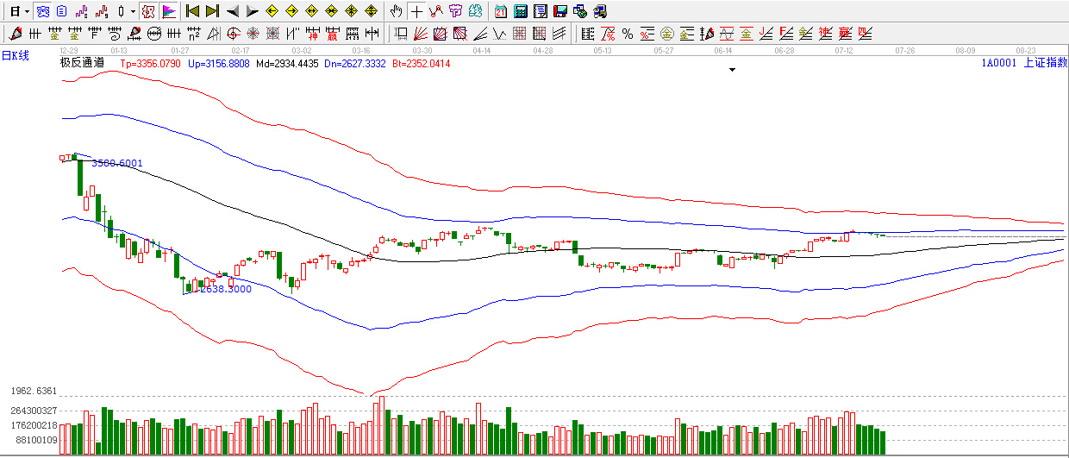This screenshot has width=1069, height=458.
Task: Expand the candlestick style dropdown arrow
Action: pyautogui.click(x=133, y=11)
